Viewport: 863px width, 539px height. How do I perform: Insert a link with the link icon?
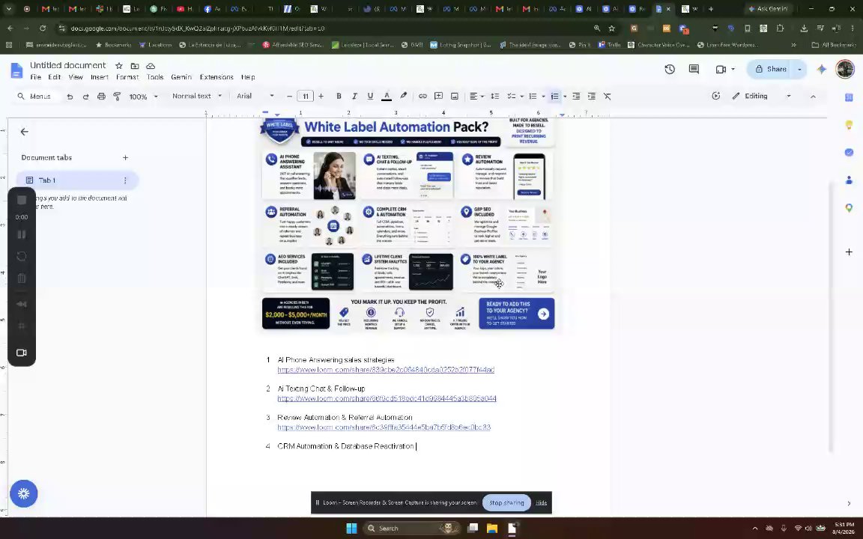pos(423,97)
